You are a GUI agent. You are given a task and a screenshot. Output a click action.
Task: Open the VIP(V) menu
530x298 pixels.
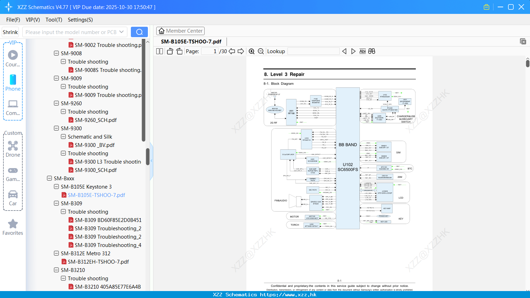pyautogui.click(x=33, y=20)
